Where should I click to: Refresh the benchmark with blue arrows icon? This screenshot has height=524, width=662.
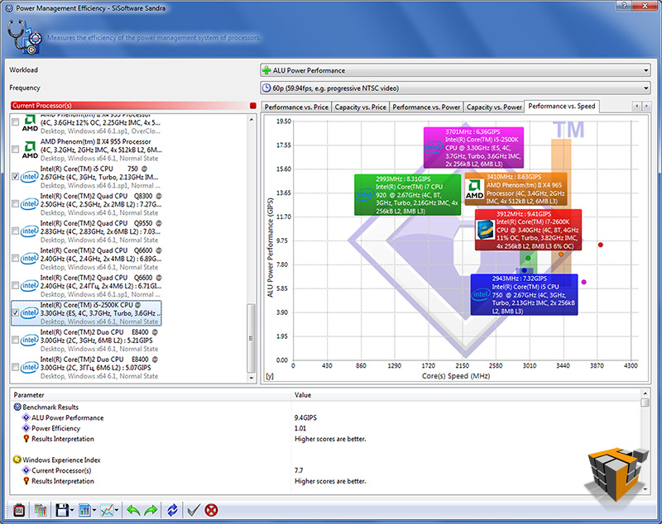pos(172,511)
